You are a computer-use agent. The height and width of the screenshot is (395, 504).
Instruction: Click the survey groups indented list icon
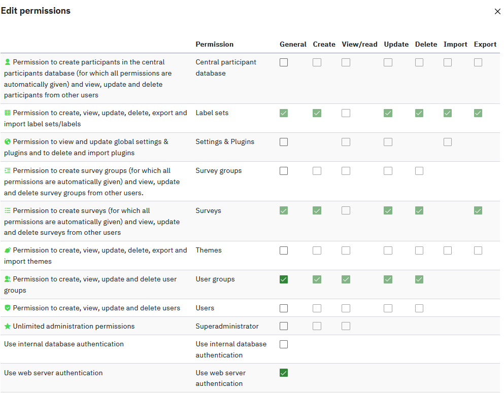click(x=8, y=170)
